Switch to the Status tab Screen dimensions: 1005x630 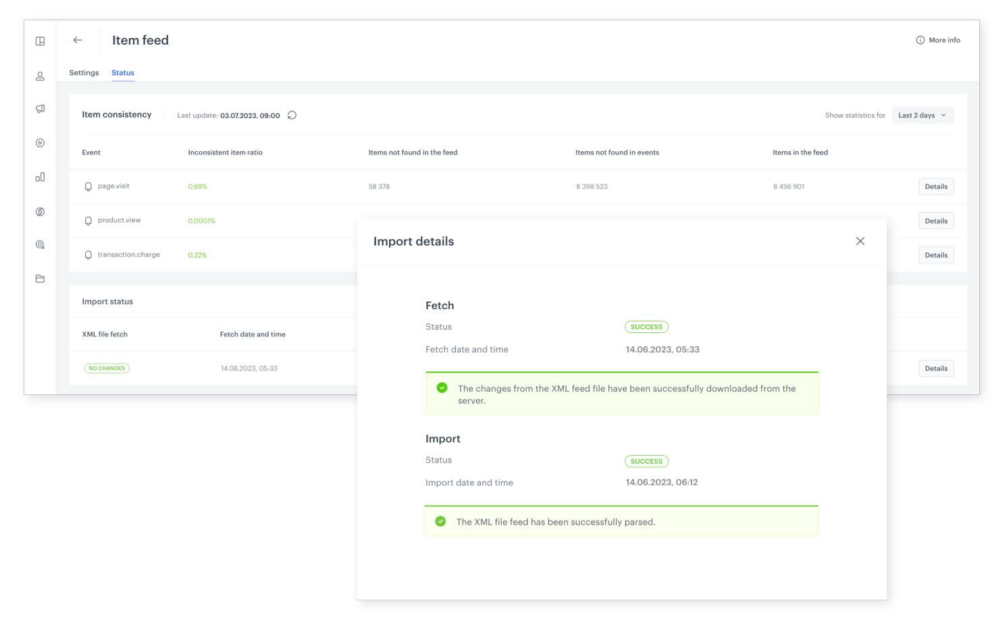[x=123, y=72]
